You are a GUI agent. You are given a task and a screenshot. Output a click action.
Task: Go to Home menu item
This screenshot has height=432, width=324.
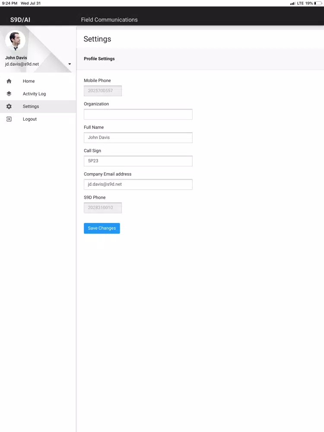[x=38, y=81]
